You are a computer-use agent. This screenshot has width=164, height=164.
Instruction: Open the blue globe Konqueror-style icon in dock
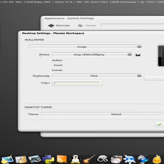[143, 159]
